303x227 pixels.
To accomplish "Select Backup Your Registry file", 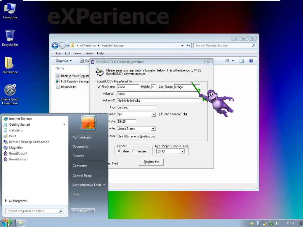I will (x=72, y=76).
